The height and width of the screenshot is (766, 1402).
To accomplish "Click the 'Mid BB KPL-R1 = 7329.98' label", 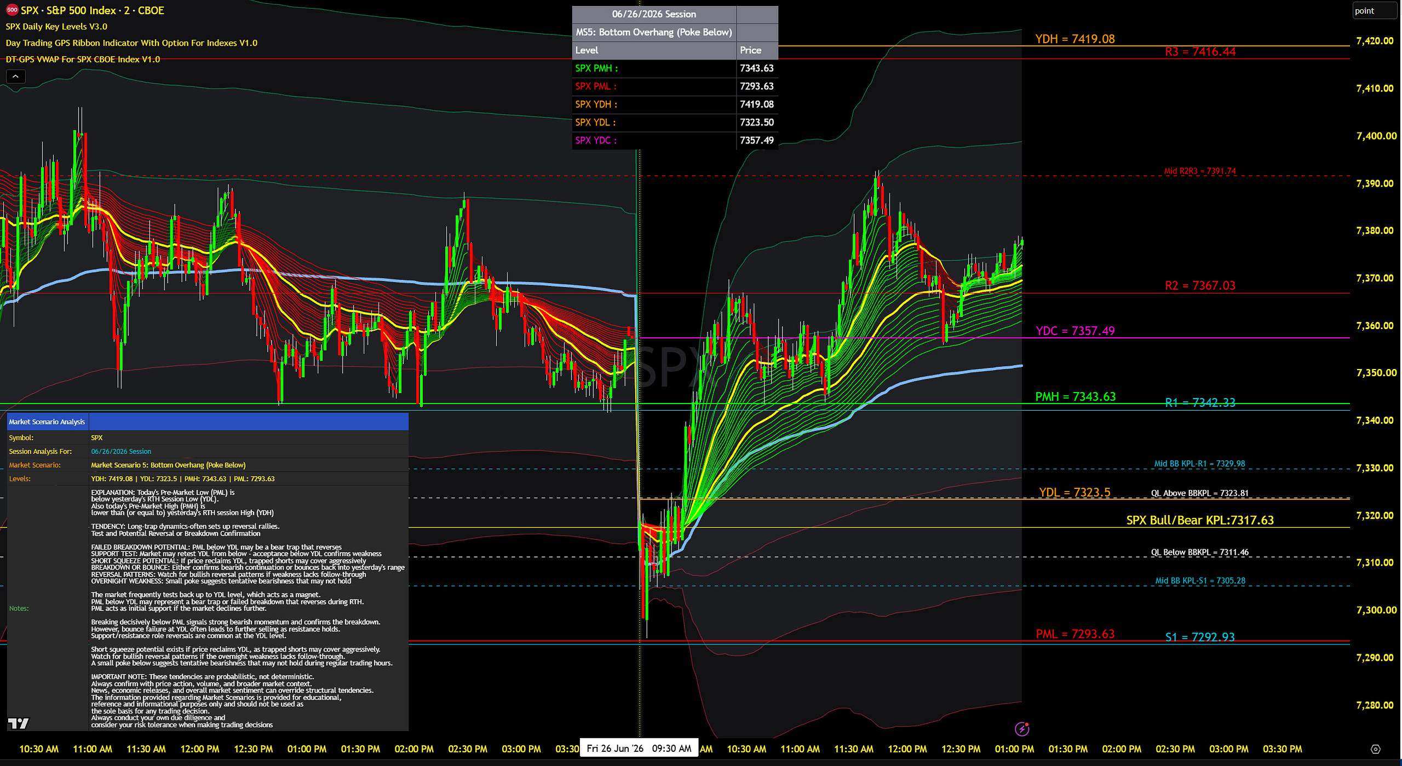I will pyautogui.click(x=1200, y=464).
